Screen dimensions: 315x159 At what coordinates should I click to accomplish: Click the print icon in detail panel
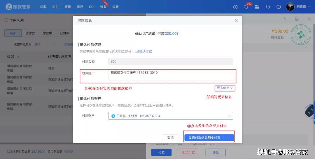click(297, 19)
